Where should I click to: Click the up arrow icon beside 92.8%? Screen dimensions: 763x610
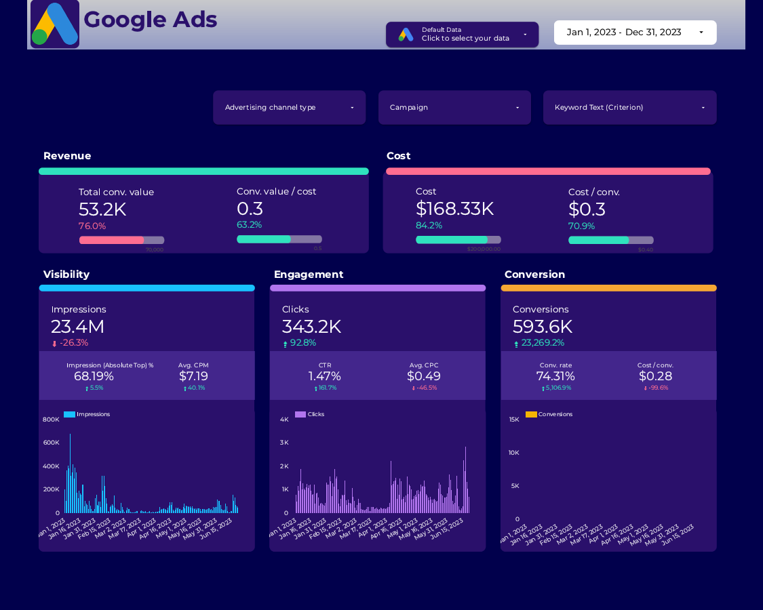tap(287, 343)
